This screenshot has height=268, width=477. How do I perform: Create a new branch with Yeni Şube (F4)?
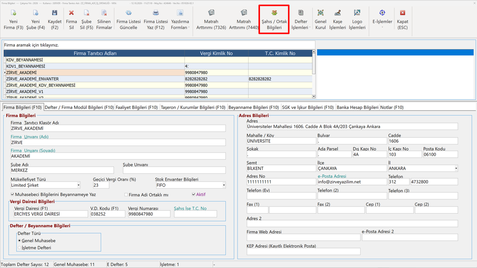(35, 20)
